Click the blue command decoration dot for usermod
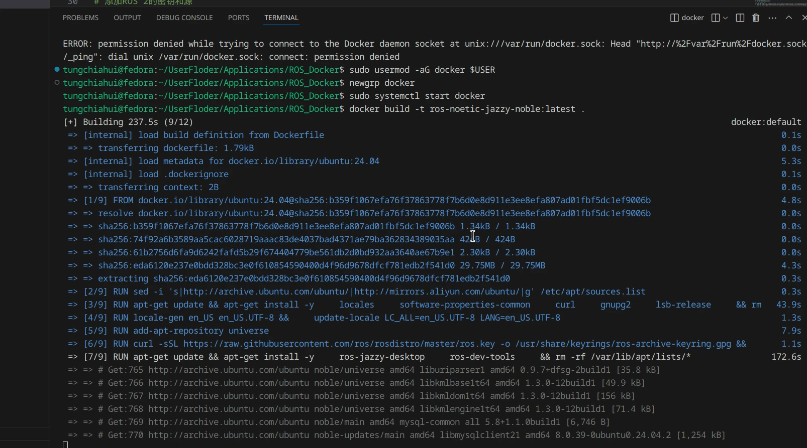 [x=57, y=69]
